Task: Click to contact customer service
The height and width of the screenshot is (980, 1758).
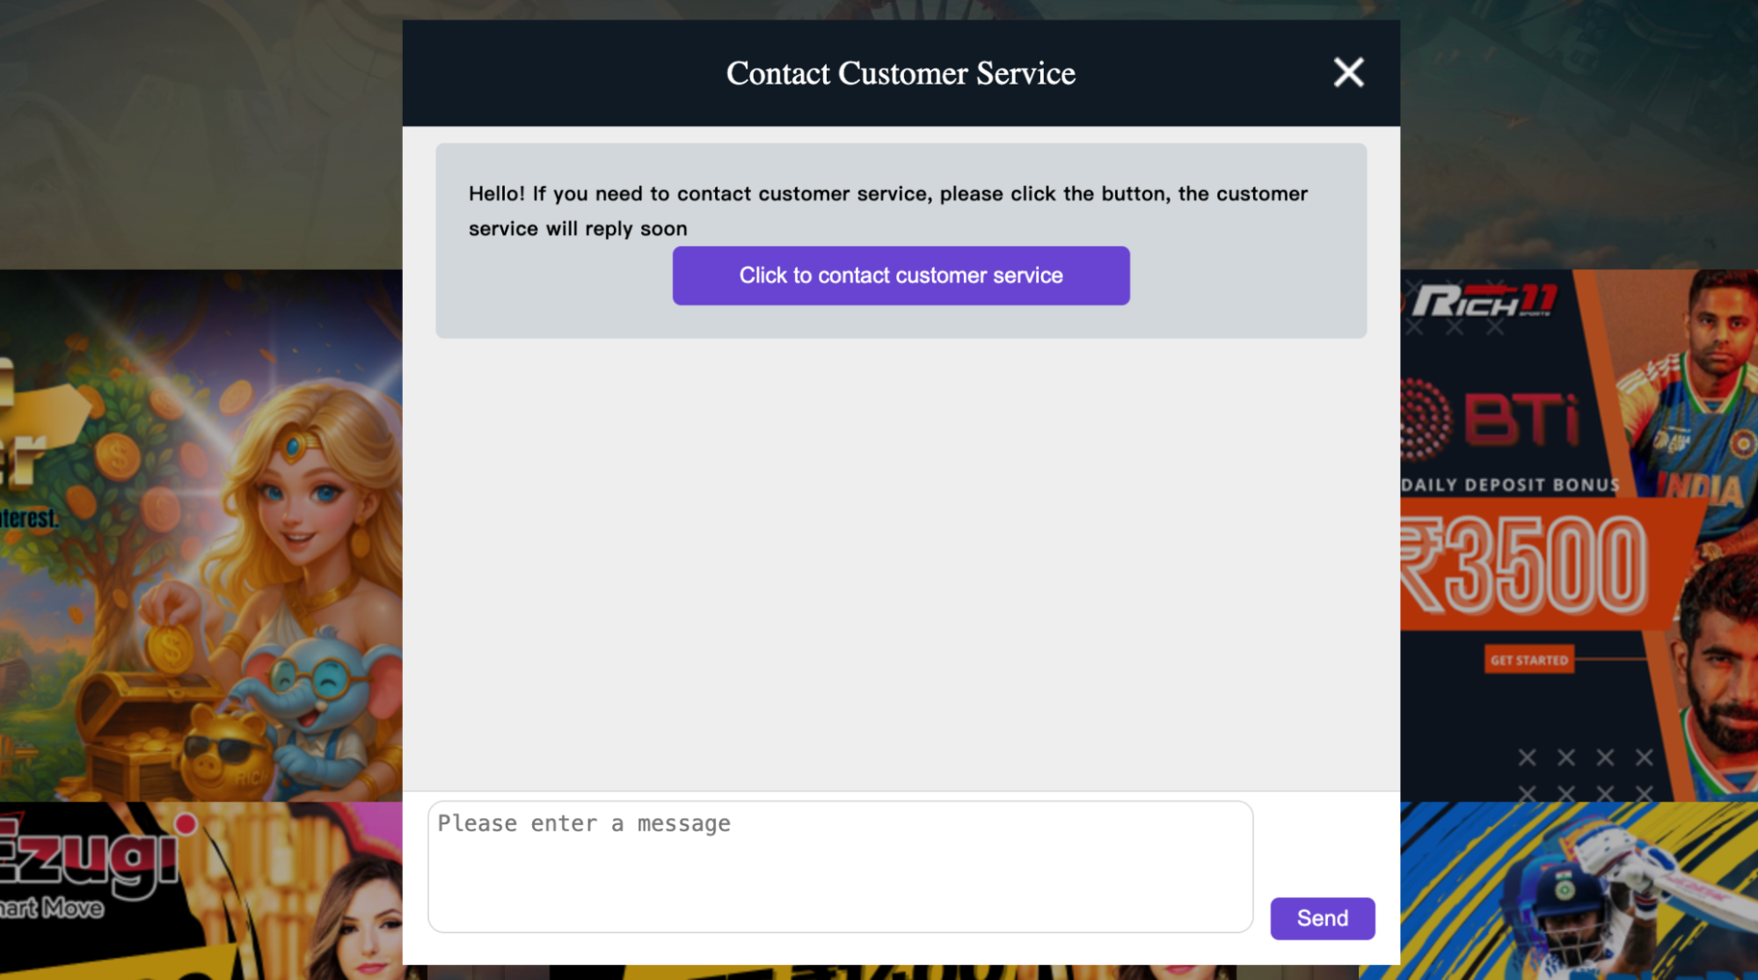Action: (901, 275)
